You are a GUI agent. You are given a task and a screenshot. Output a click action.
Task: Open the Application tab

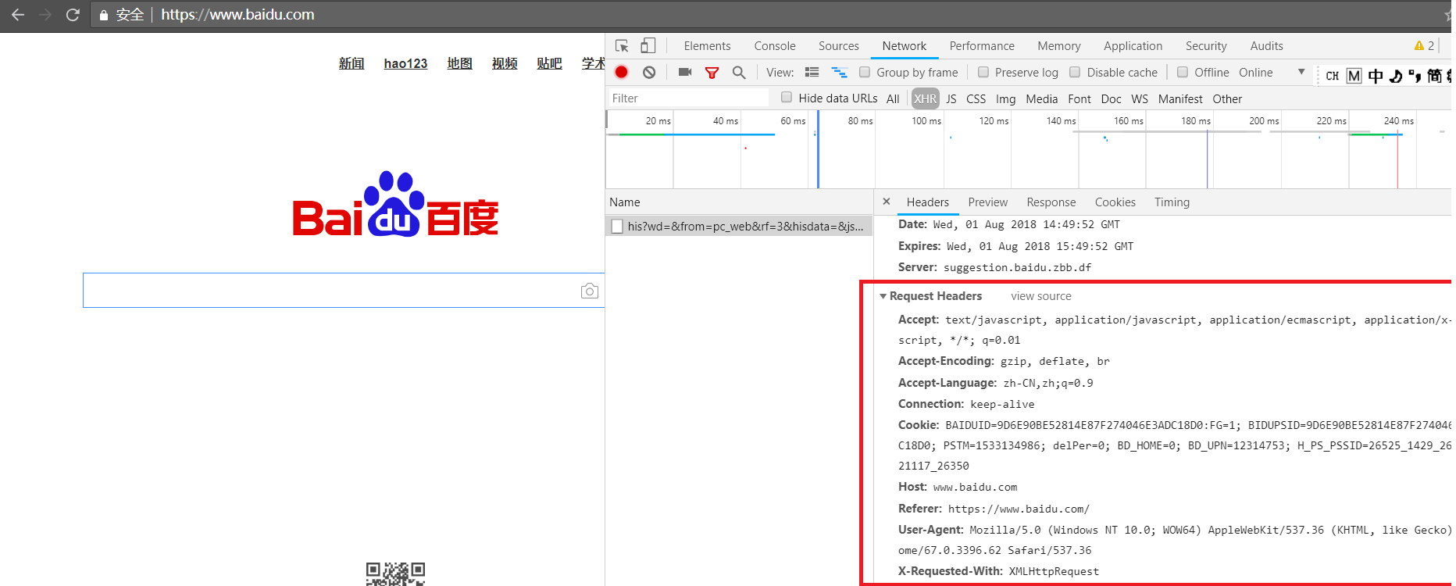tap(1133, 46)
